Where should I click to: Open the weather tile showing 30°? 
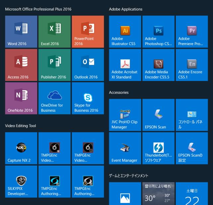tap(158, 194)
